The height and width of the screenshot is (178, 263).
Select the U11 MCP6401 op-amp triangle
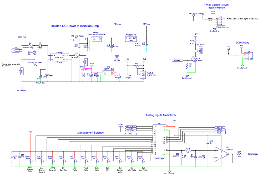tap(220, 154)
